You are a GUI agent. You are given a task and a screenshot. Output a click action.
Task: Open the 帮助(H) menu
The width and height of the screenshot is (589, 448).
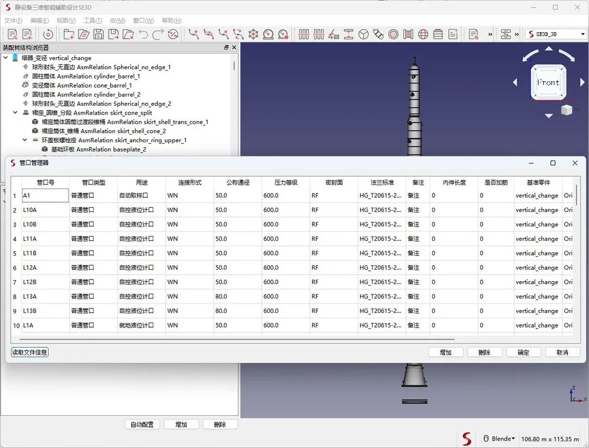click(172, 21)
